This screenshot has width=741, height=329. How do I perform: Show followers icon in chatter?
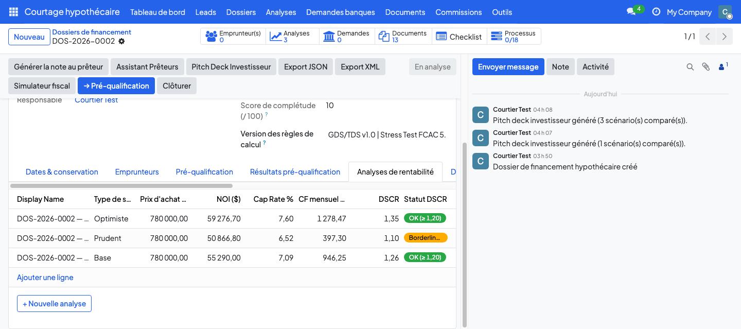723,66
